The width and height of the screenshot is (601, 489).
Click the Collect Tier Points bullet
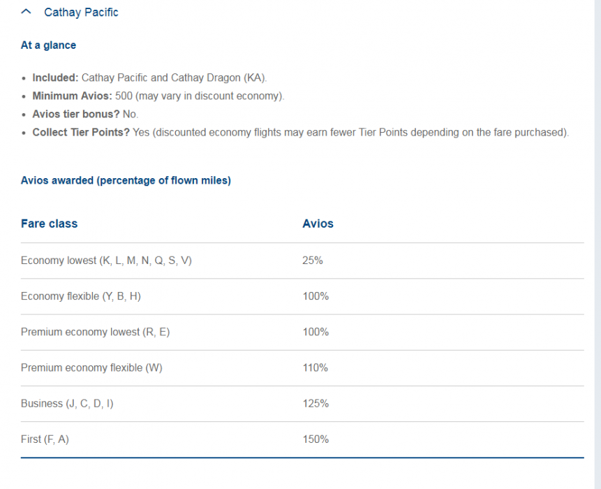point(300,133)
